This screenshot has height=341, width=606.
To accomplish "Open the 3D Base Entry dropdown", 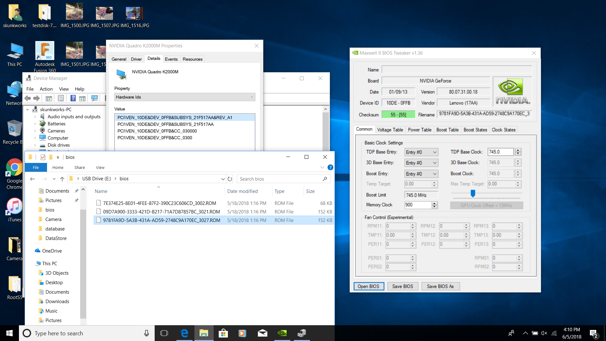I will (x=421, y=163).
